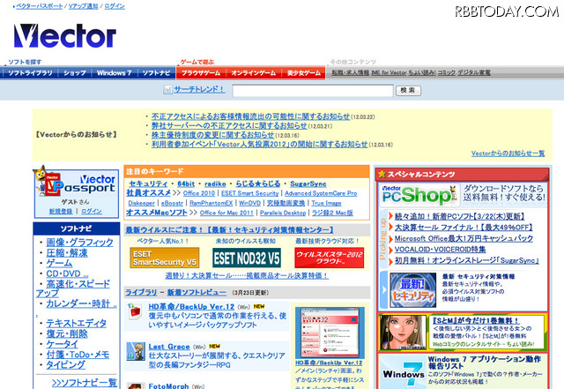Click the ログイン link in top bar
564x389 pixels.
pos(115,6)
